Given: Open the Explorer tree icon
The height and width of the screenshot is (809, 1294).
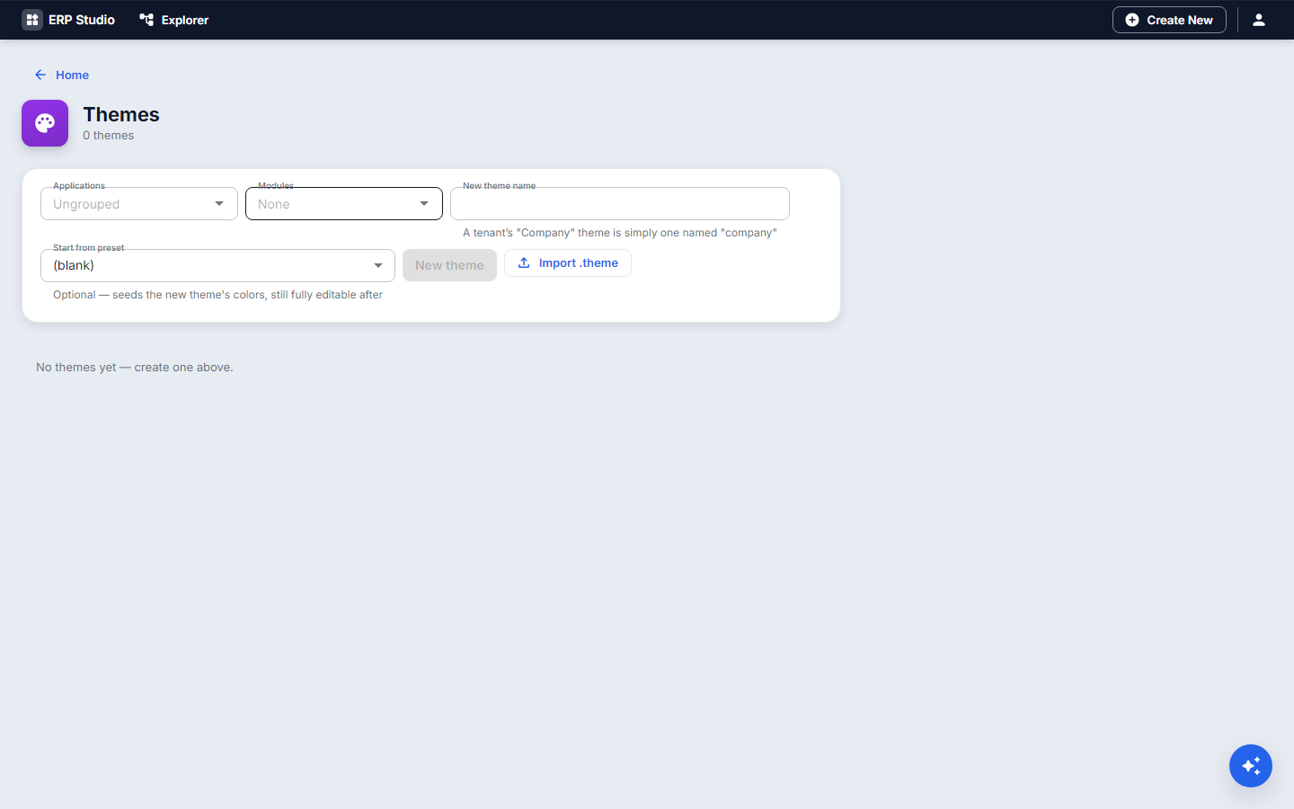Looking at the screenshot, I should pos(146,20).
